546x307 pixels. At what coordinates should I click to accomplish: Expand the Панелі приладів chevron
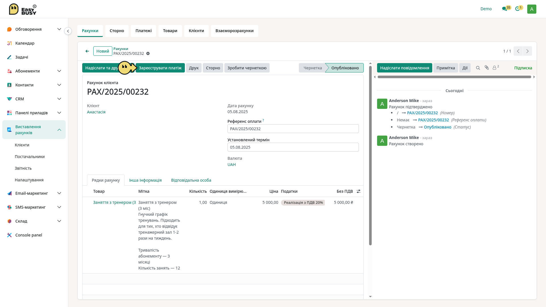59,113
